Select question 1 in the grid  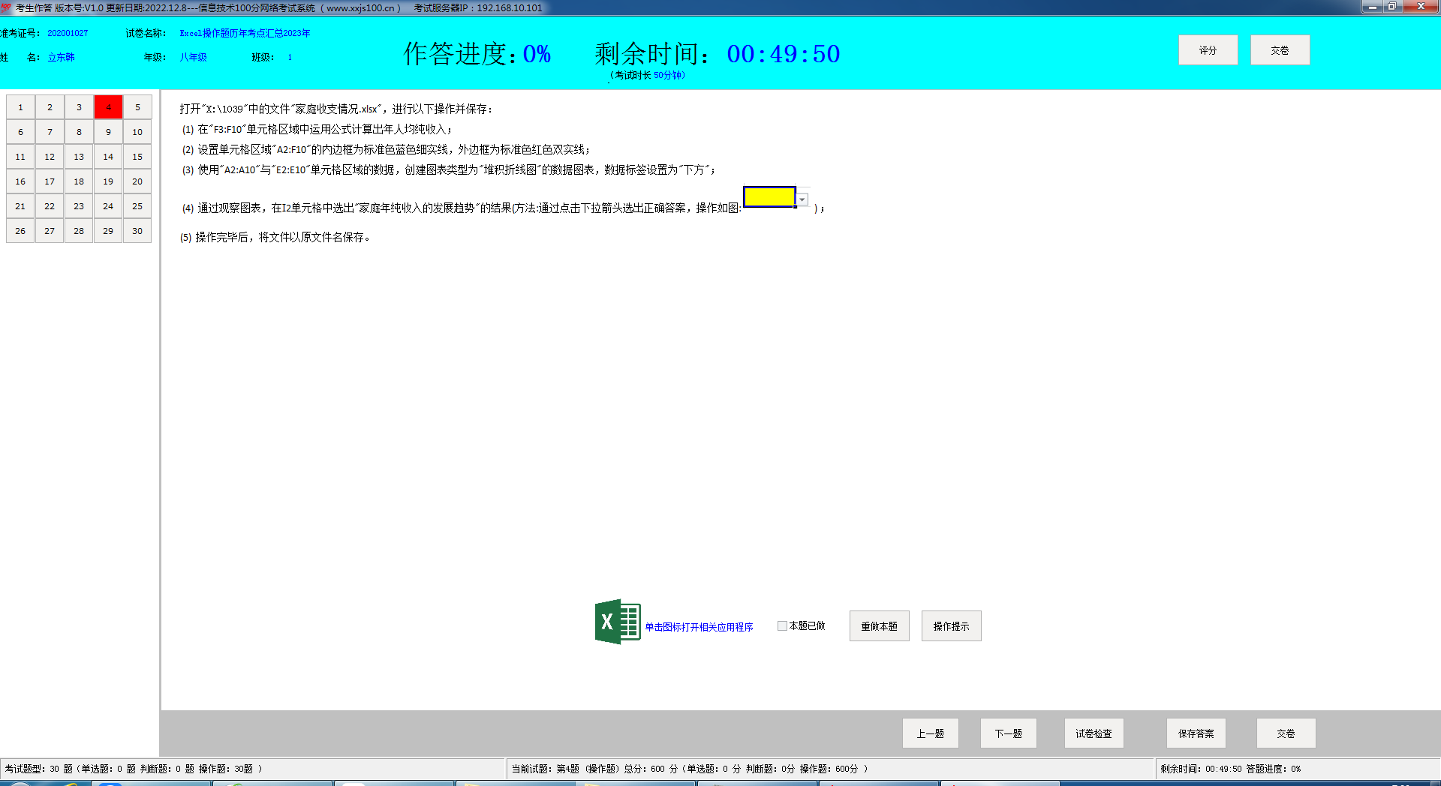pos(20,107)
